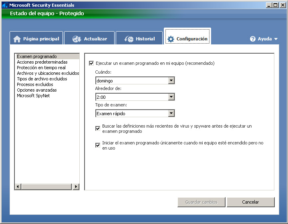This screenshot has width=288, height=224.
Task: Open Microsoft SpyNet settings
Action: (33, 96)
